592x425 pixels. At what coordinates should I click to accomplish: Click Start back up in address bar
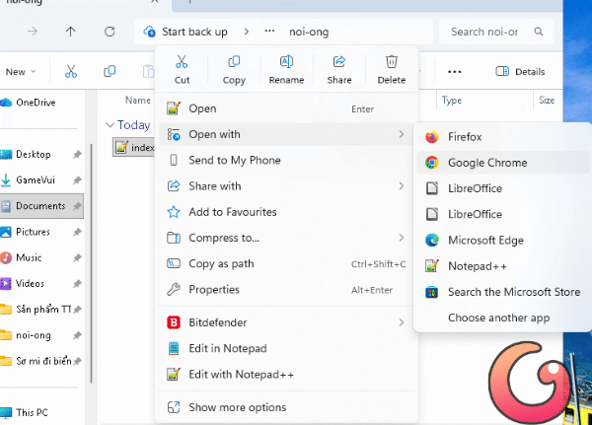[x=194, y=32]
